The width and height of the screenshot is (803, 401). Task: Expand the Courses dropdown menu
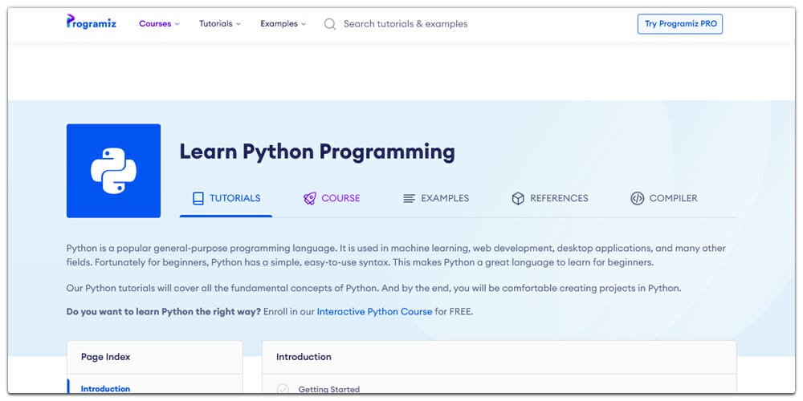pyautogui.click(x=159, y=24)
